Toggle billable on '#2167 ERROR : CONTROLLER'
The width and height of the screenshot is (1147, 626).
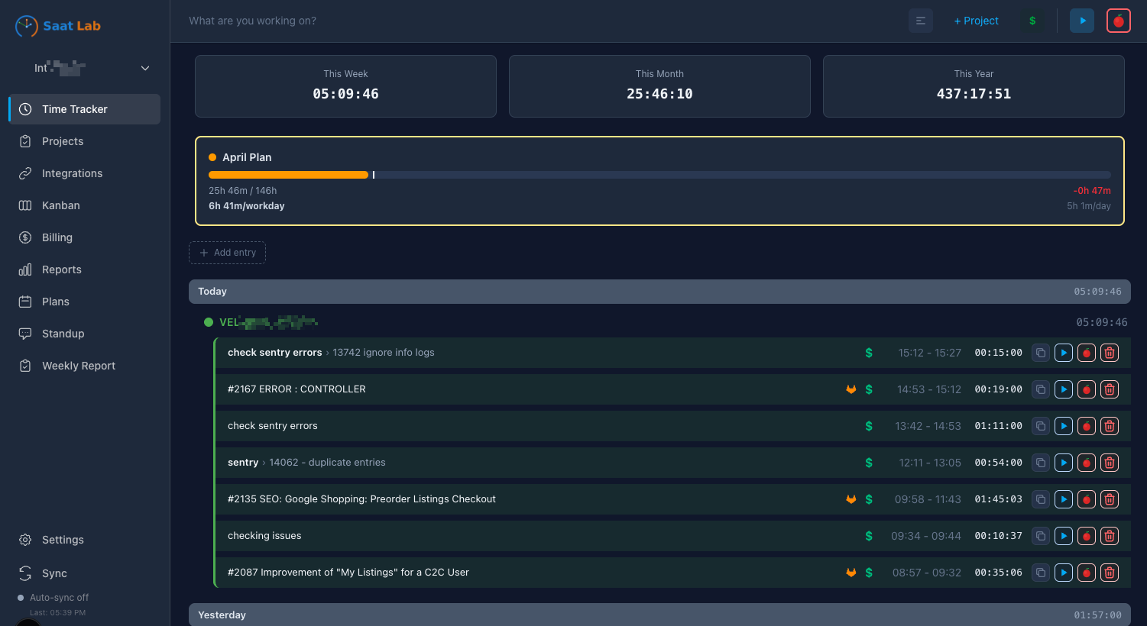point(869,389)
